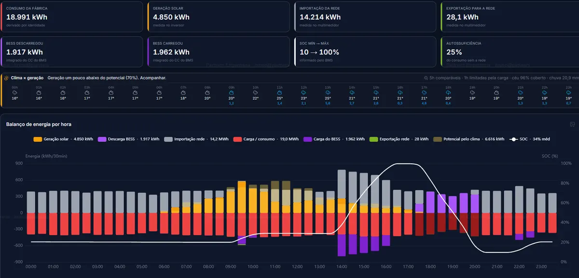The width and height of the screenshot is (579, 278).
Task: Click the 08h weather cloud icon
Action: point(207,93)
